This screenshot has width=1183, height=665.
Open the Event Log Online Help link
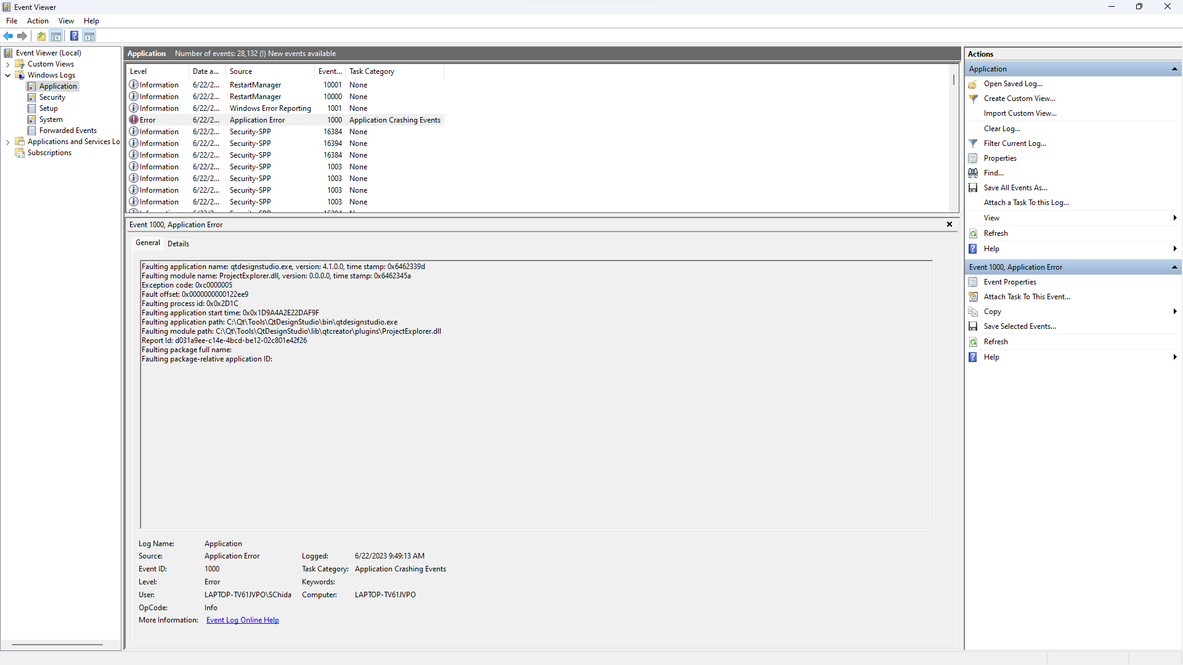point(243,620)
